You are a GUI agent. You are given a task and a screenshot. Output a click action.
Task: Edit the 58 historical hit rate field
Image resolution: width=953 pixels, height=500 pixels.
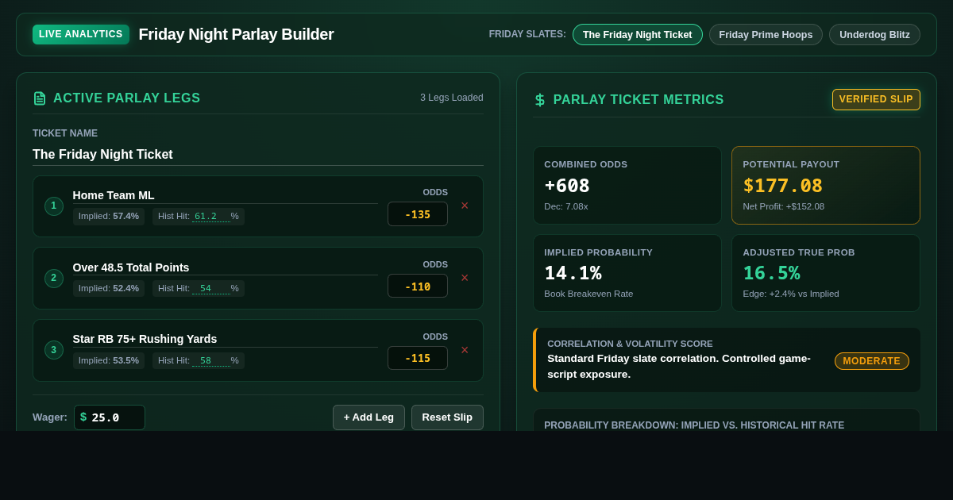pyautogui.click(x=210, y=360)
